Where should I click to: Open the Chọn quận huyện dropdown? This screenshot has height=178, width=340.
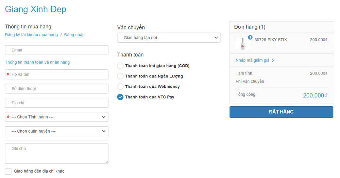pos(56,131)
